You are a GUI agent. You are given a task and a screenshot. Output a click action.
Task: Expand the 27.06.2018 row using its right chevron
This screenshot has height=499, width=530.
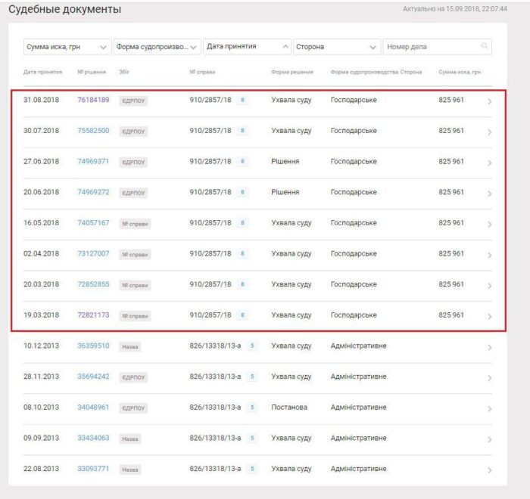coord(489,163)
